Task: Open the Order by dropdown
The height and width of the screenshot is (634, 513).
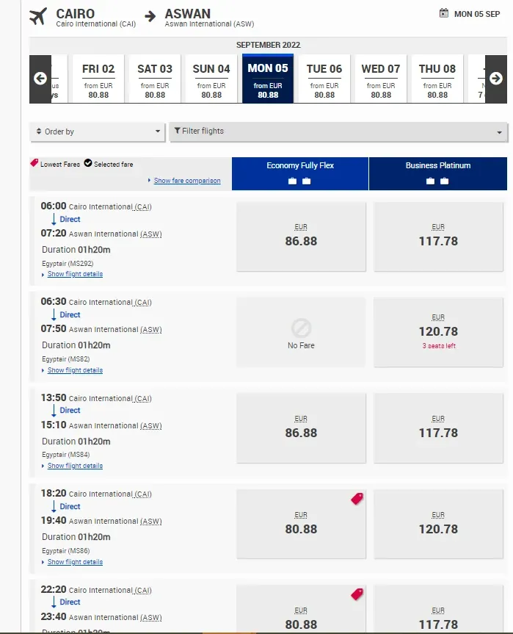Action: click(x=97, y=132)
